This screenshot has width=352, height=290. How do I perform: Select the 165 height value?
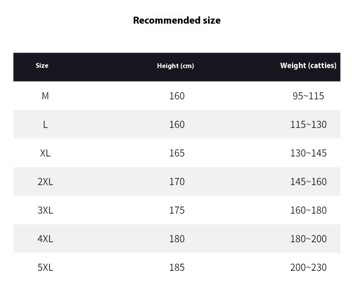pos(177,153)
